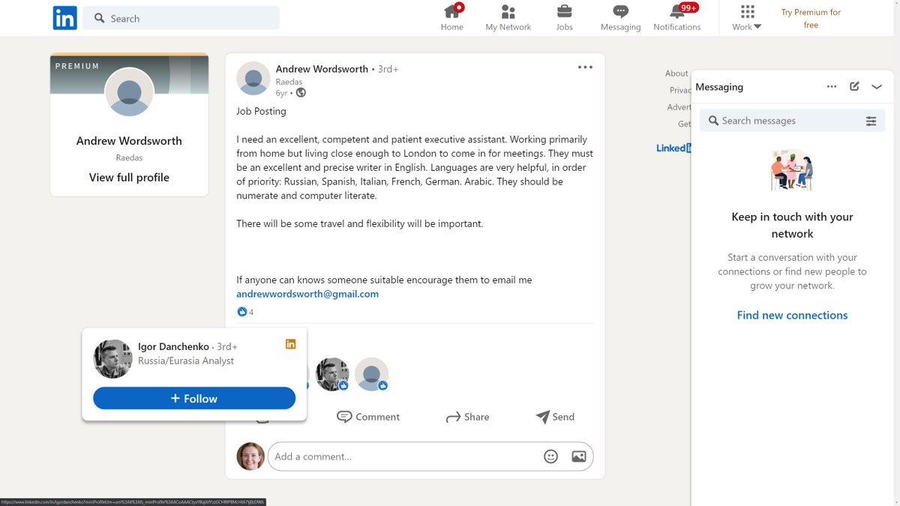Click Igor Danchenko's hover card photo
Screen dimensions: 900x506
click(x=112, y=359)
